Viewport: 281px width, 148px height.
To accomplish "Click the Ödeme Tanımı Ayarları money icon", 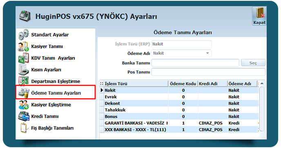I will tap(23, 93).
